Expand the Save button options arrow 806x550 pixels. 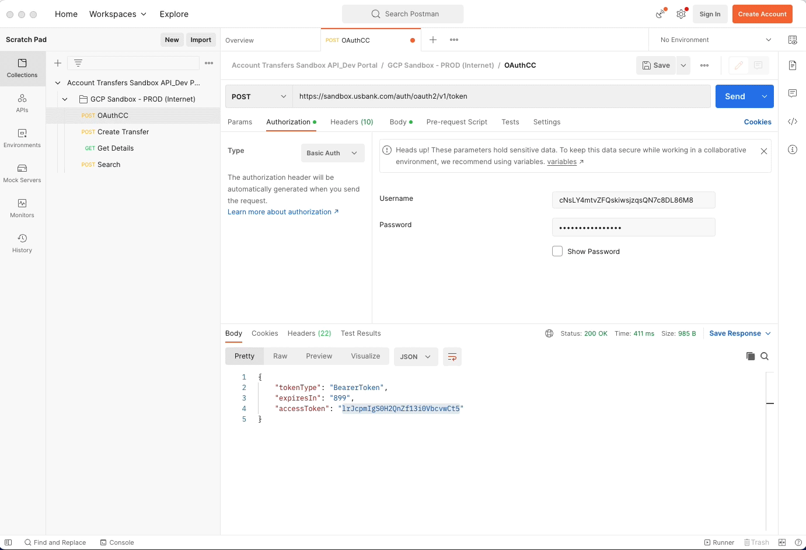[683, 65]
